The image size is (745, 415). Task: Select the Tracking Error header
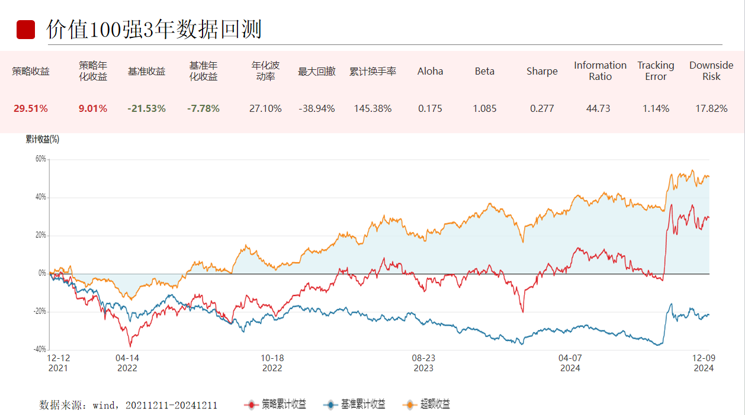656,71
